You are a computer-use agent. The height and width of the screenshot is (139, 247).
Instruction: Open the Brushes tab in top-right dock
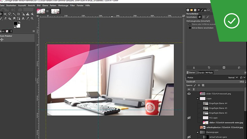pos(188,10)
